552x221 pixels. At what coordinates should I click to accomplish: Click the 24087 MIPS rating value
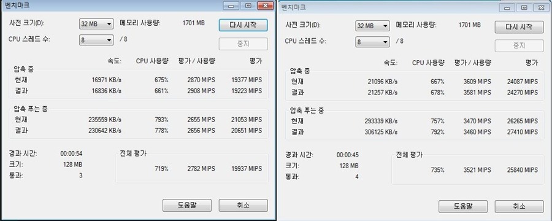(x=523, y=82)
